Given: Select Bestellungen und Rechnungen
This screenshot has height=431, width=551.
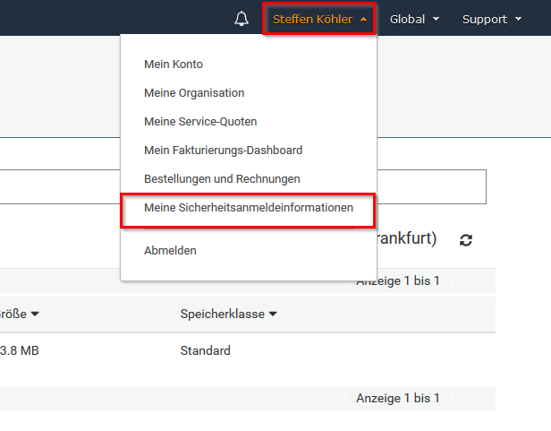Looking at the screenshot, I should pos(222,178).
